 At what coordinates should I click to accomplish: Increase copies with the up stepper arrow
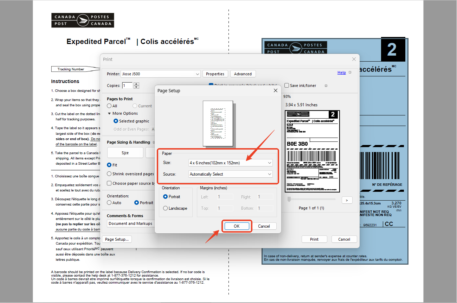click(136, 84)
